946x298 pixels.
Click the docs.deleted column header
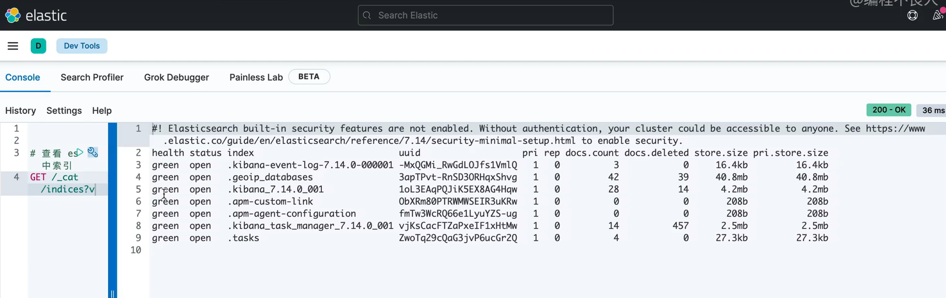[x=656, y=153]
